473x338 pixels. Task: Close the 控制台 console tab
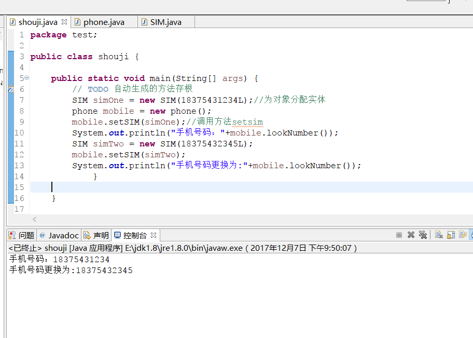coord(154,235)
